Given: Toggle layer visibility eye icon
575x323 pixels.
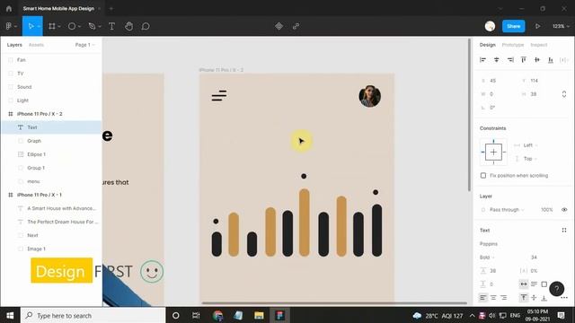Looking at the screenshot, I should pos(564,209).
